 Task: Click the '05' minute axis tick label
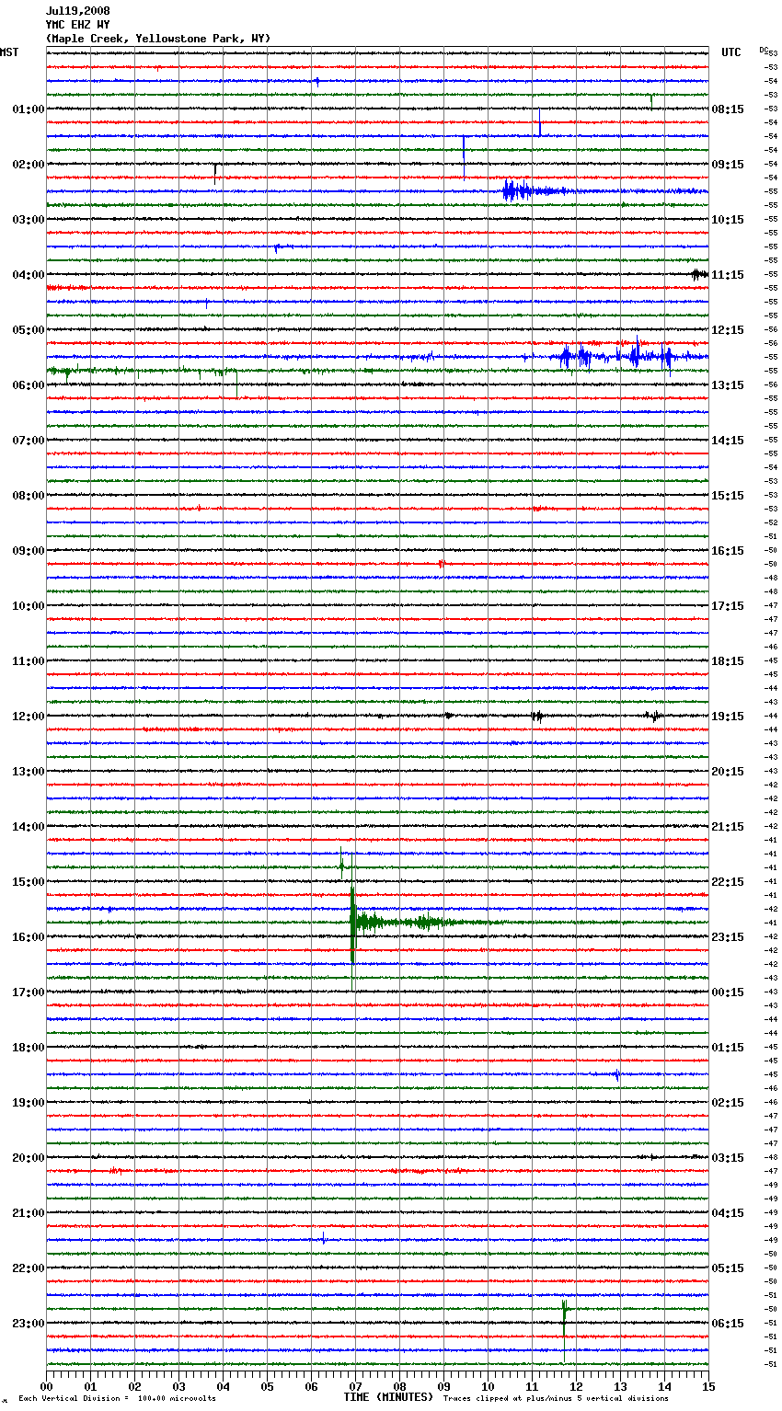click(x=267, y=1386)
